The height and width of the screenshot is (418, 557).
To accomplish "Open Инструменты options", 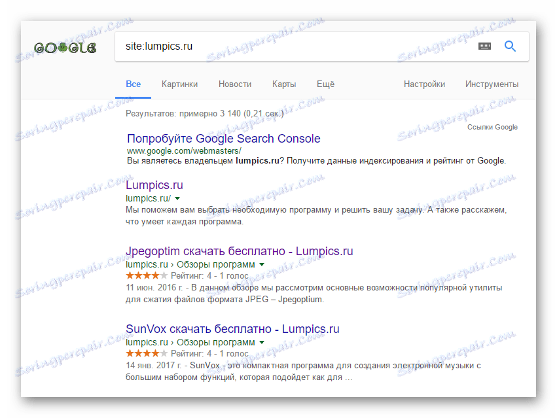I will (x=492, y=84).
